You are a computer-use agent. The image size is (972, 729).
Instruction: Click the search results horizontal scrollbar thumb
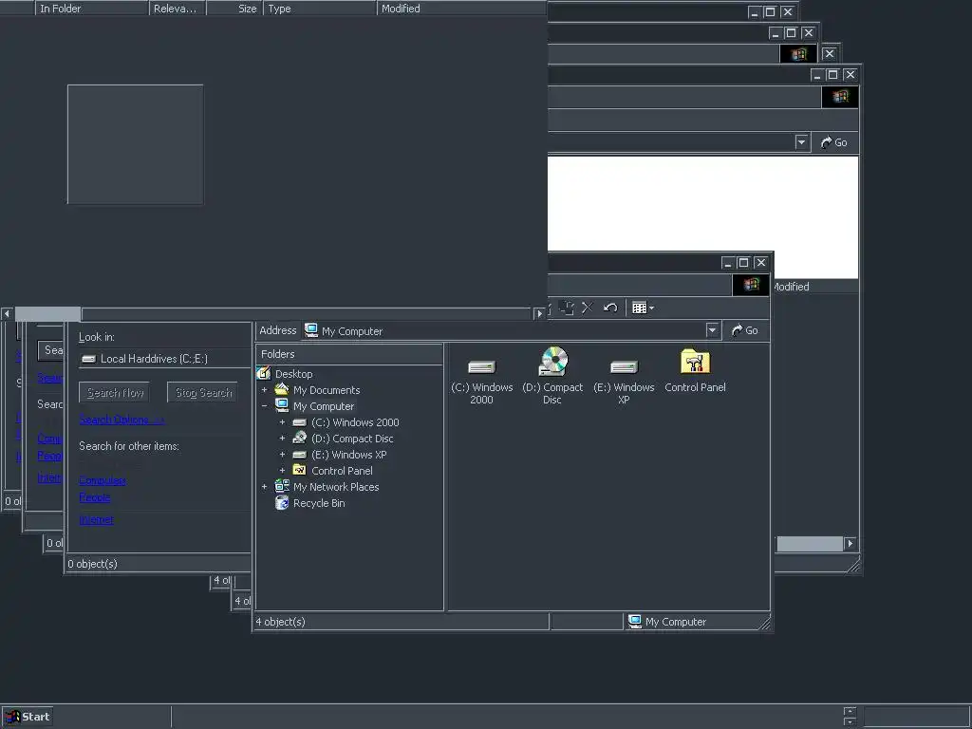pyautogui.click(x=47, y=313)
